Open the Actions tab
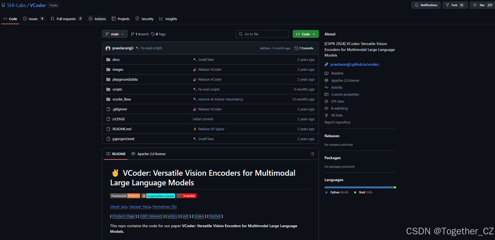 click(97, 19)
